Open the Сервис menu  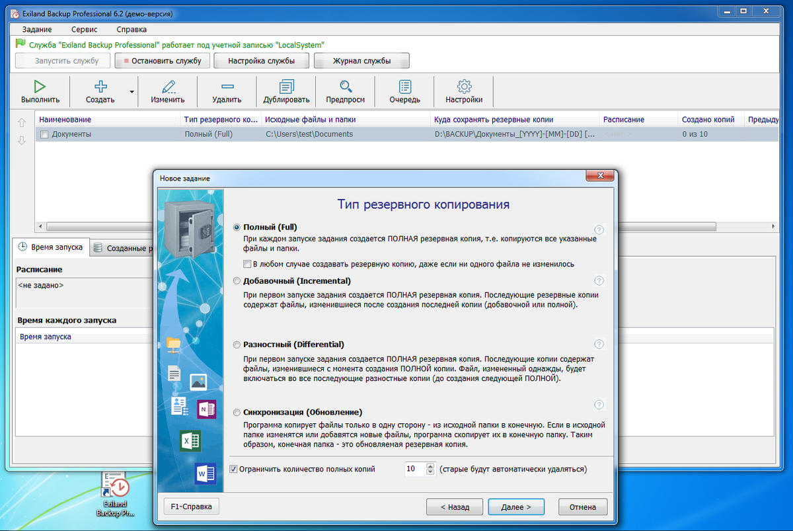click(84, 29)
